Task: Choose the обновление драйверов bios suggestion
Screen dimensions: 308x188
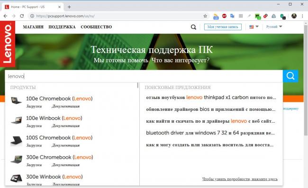Action: coord(210,109)
